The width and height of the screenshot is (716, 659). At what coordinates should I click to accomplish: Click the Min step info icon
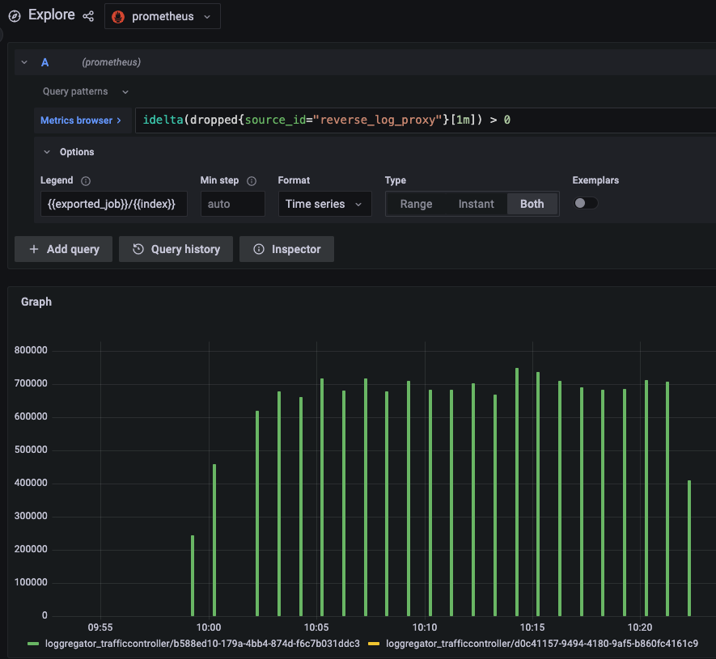(x=252, y=181)
